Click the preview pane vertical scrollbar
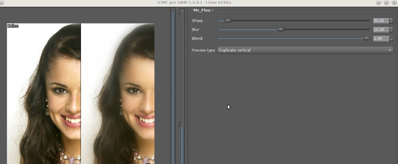This screenshot has width=398, height=164. click(x=173, y=86)
